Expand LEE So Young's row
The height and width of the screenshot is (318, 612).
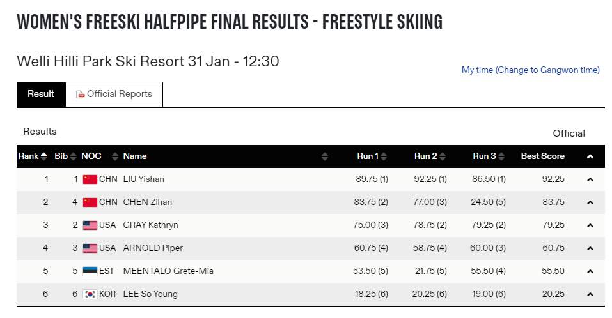point(590,294)
